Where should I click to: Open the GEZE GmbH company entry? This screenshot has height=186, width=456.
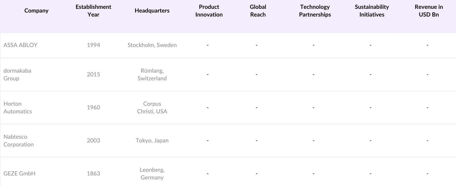tap(19, 173)
